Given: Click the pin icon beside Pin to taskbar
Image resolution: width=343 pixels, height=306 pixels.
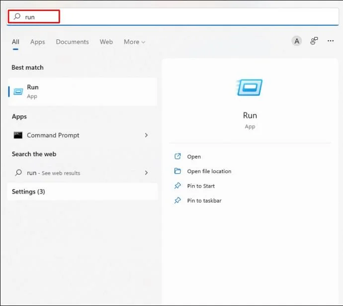Looking at the screenshot, I should point(177,201).
